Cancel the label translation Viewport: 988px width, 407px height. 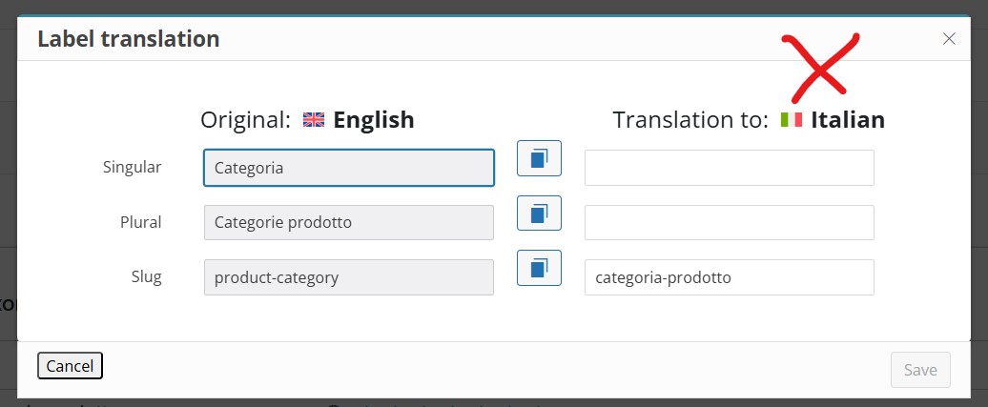coord(70,366)
